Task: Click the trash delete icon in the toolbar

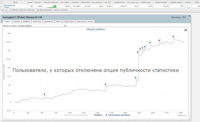Action: coord(3,10)
